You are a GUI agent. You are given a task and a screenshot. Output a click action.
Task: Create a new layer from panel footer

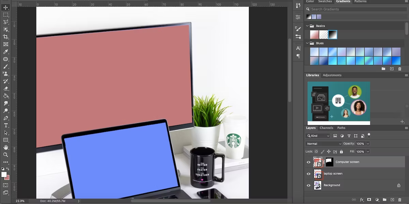(392, 200)
